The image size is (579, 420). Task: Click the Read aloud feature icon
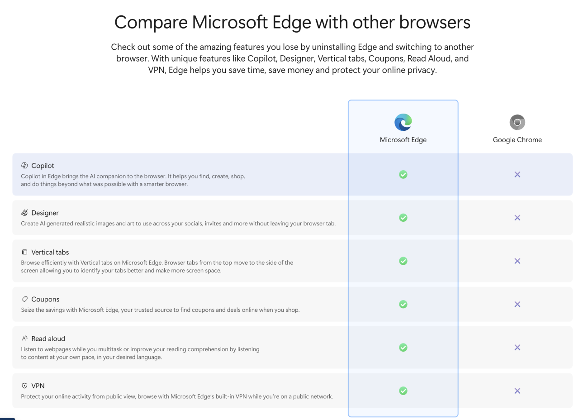(24, 339)
